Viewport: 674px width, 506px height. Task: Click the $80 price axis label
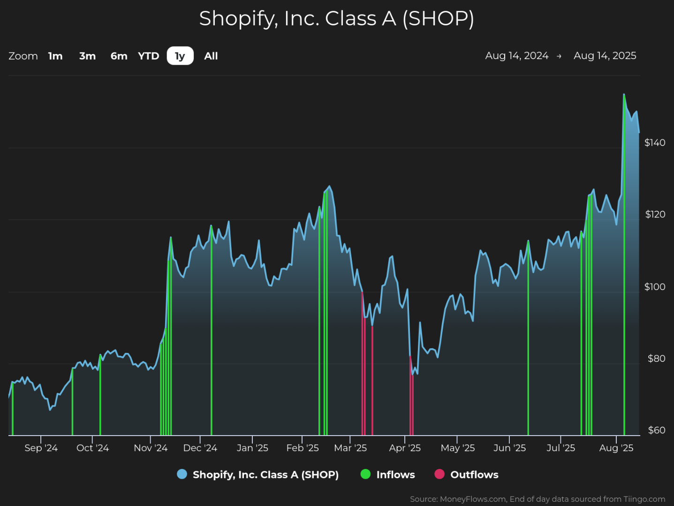tap(657, 359)
